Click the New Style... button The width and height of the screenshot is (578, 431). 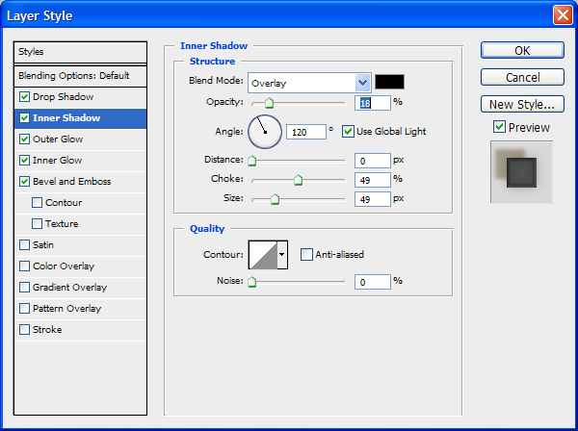pyautogui.click(x=521, y=104)
